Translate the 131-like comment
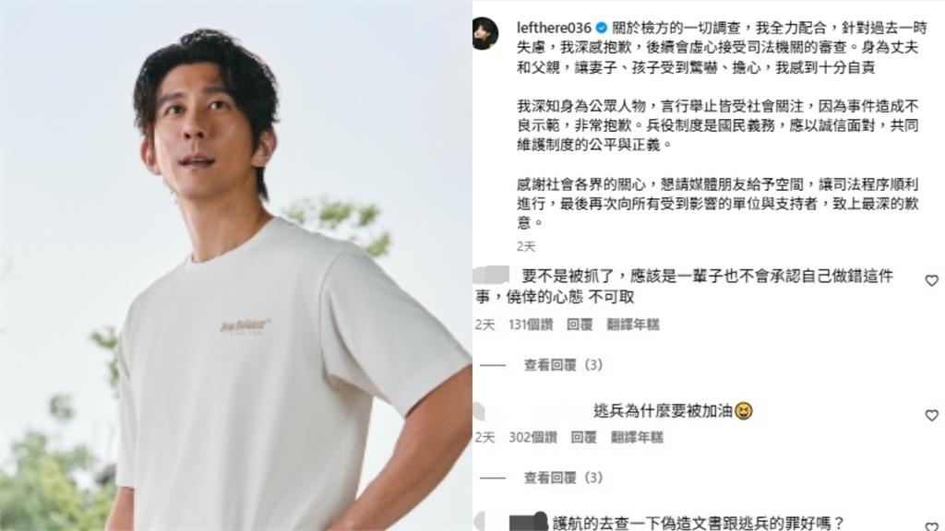945x531 pixels. click(633, 324)
